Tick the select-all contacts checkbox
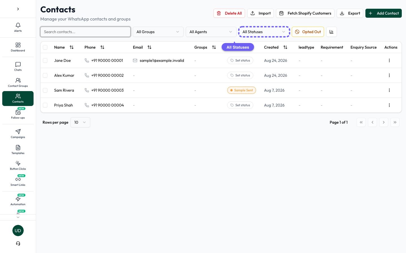The height and width of the screenshot is (253, 406). (45, 47)
